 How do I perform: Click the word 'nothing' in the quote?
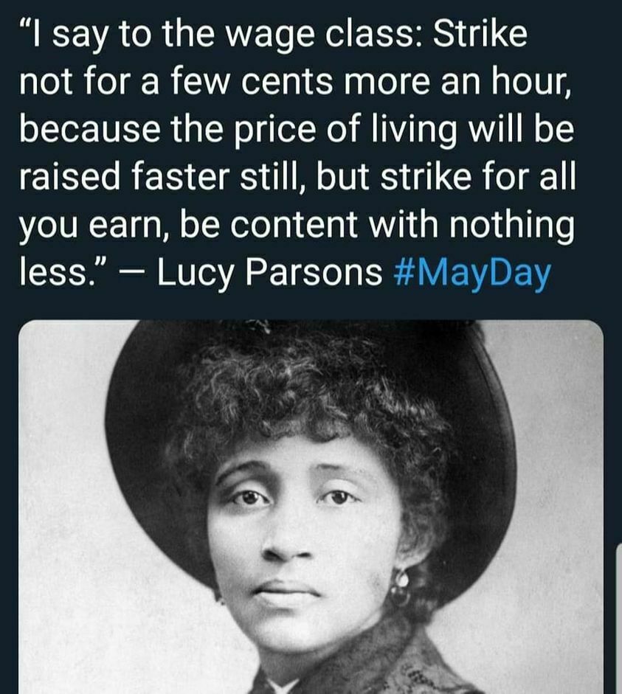(x=512, y=226)
